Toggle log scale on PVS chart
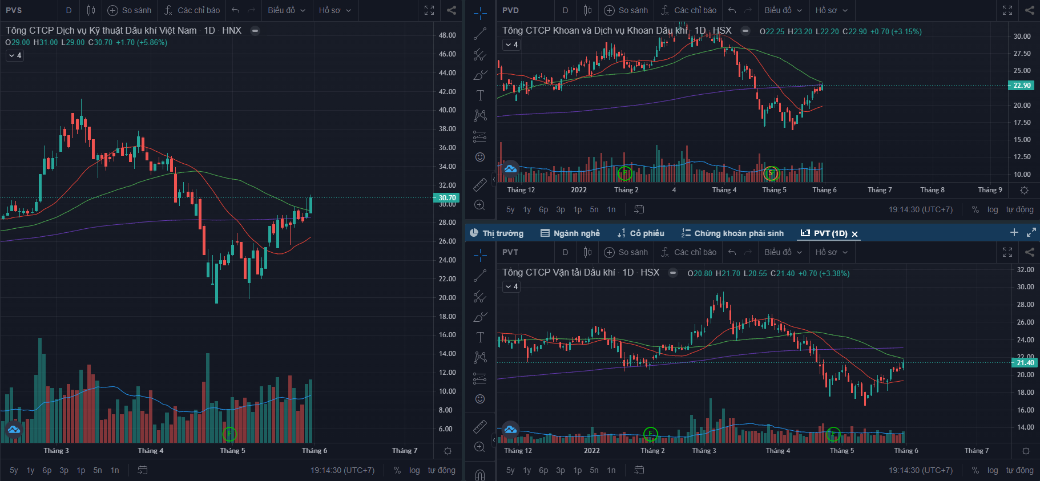 point(414,470)
